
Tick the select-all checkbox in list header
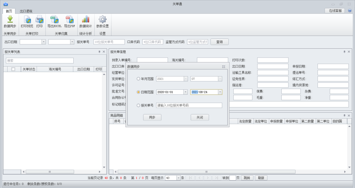13,69
